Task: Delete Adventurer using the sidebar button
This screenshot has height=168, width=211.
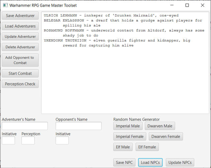Action: click(20, 47)
